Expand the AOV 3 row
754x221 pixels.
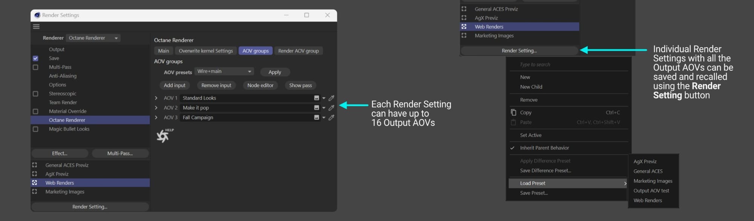coord(156,118)
